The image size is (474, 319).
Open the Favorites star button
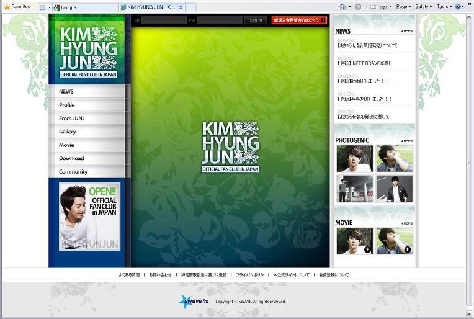point(17,7)
